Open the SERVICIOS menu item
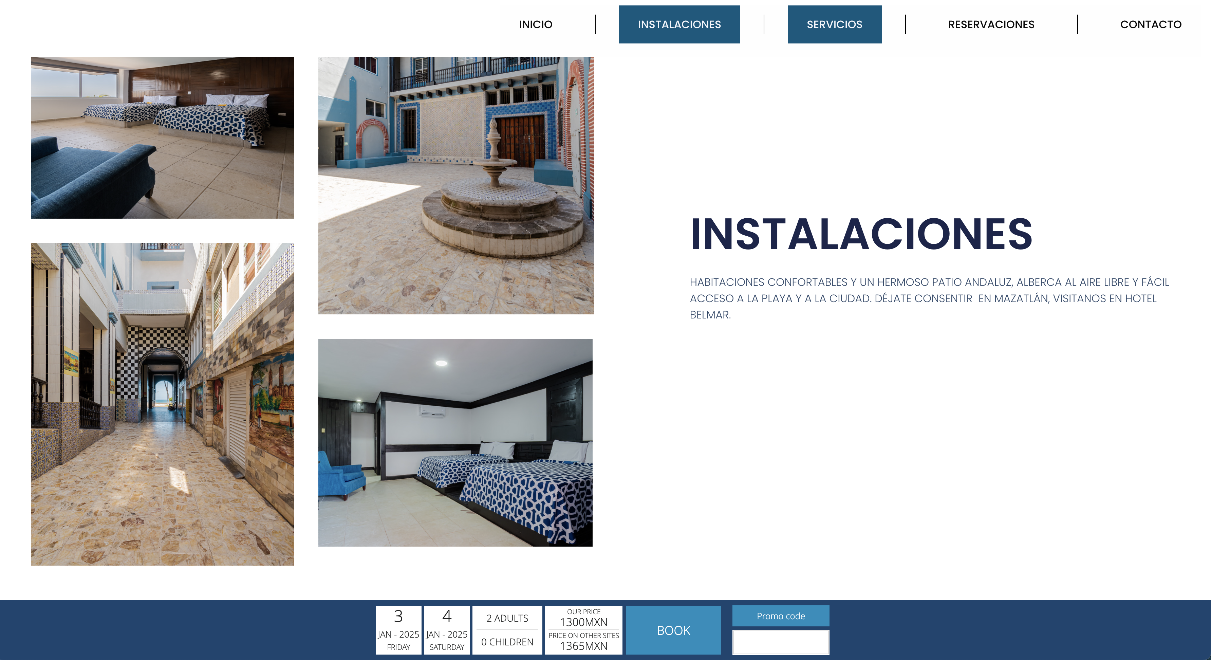The width and height of the screenshot is (1211, 660). coord(835,24)
